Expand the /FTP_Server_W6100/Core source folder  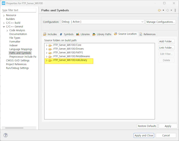(x=47, y=45)
